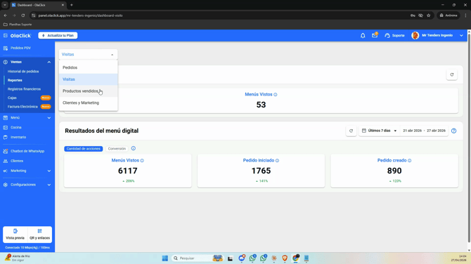Click the Menú sidebar icon
471x264 pixels.
click(x=6, y=117)
